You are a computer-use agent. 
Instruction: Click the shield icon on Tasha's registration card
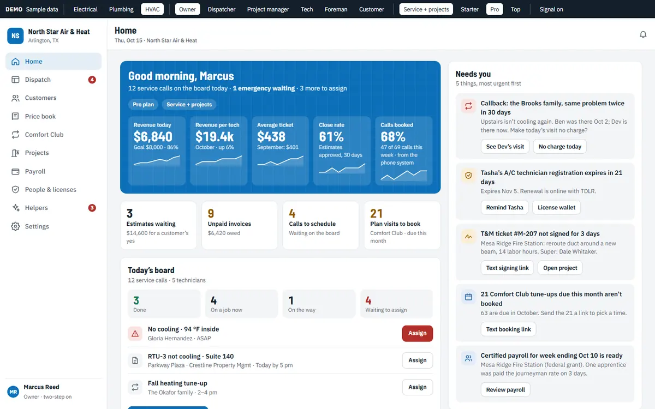[x=468, y=176]
